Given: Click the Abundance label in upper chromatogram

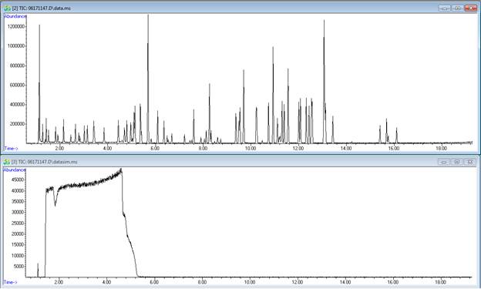Looking at the screenshot, I should 15,16.
